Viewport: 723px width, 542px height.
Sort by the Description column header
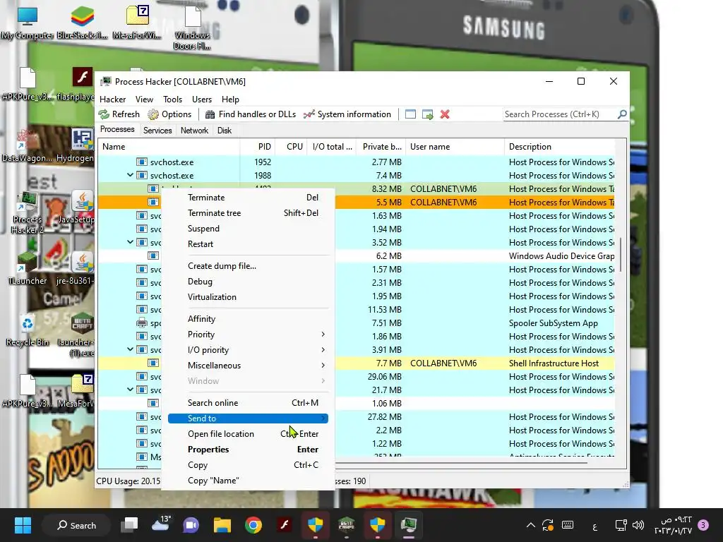pos(560,147)
